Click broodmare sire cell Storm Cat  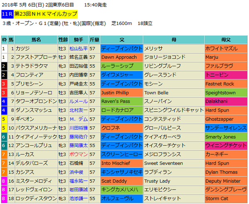[x=226, y=199]
